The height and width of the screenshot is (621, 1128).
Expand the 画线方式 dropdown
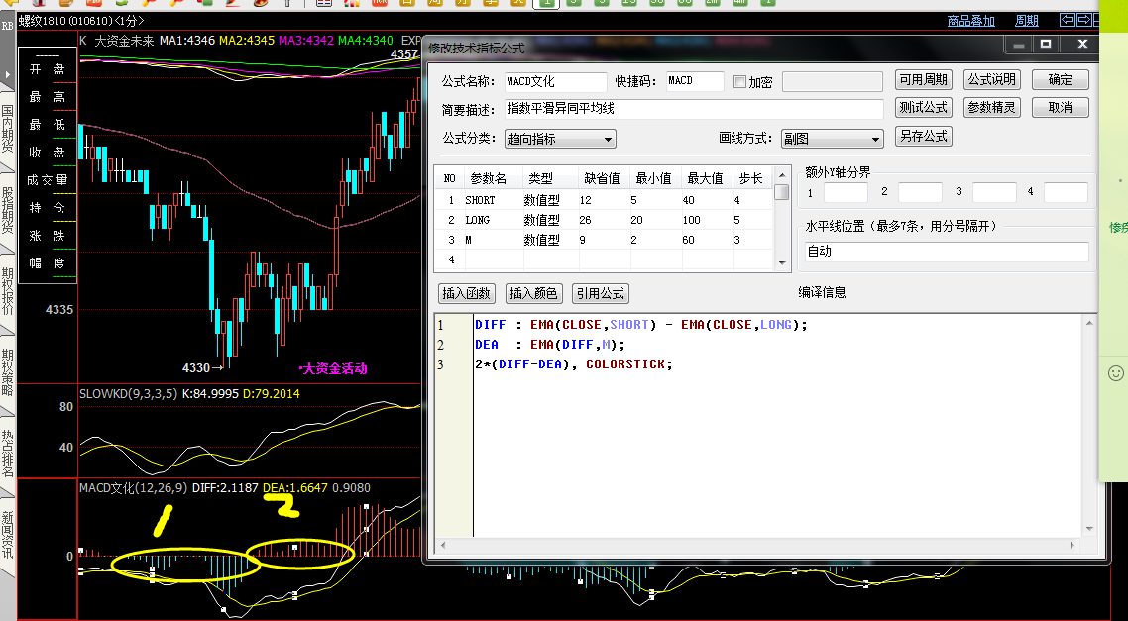coord(831,139)
